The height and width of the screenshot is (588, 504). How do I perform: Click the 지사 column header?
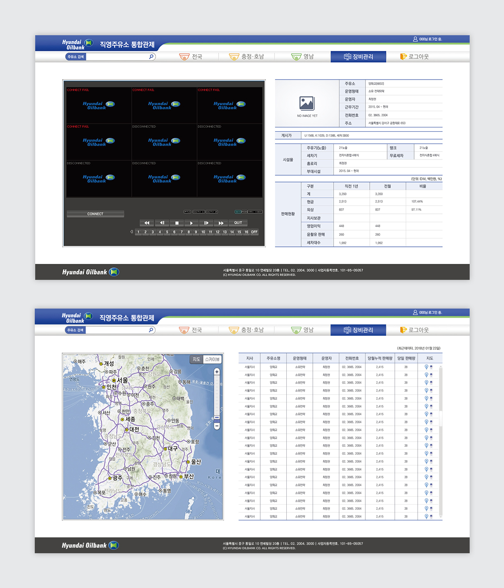[x=249, y=358]
